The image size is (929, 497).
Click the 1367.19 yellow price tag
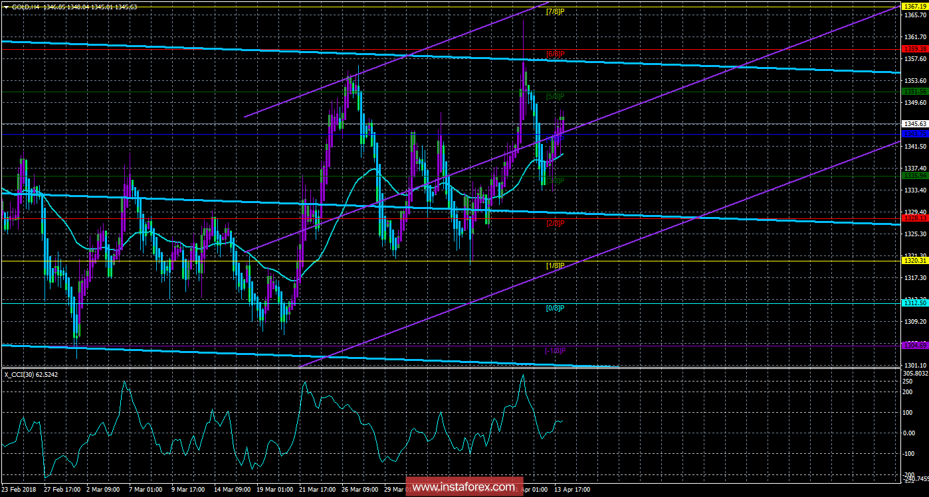tap(914, 6)
